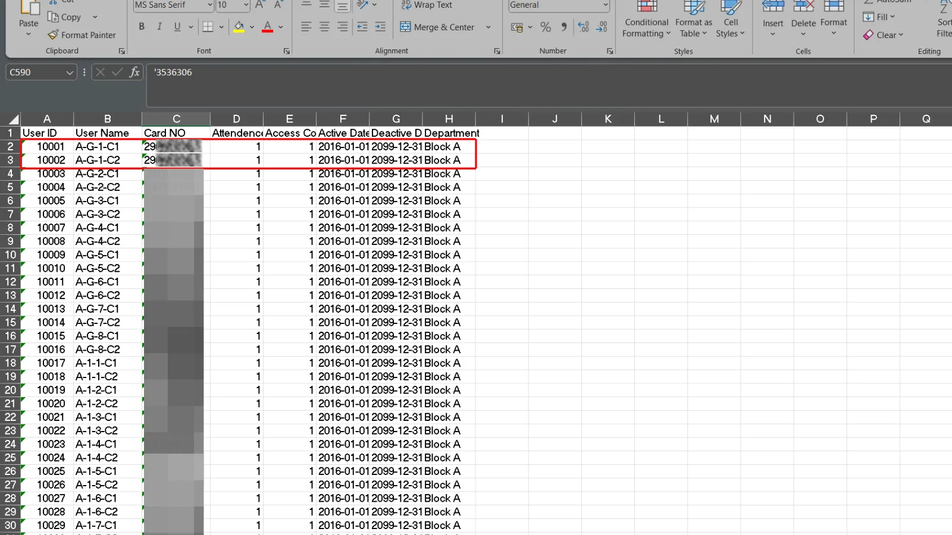Select column C by its header

(x=176, y=119)
